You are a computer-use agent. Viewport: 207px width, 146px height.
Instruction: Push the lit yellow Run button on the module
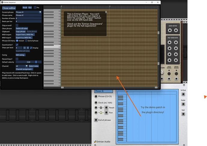tap(101, 113)
